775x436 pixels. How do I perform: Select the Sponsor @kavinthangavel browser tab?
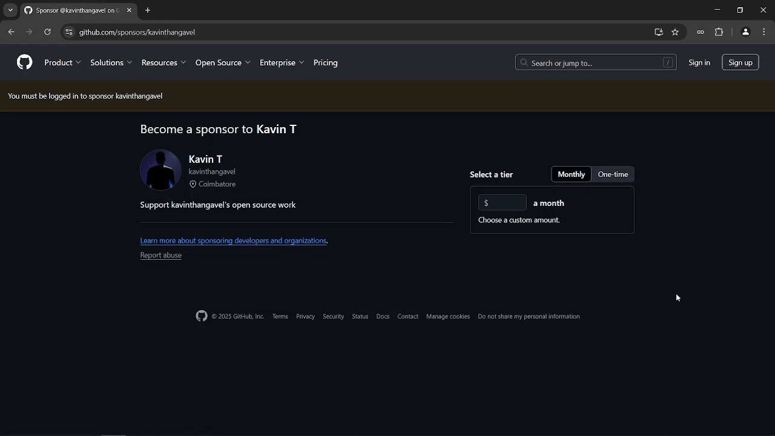pyautogui.click(x=77, y=10)
